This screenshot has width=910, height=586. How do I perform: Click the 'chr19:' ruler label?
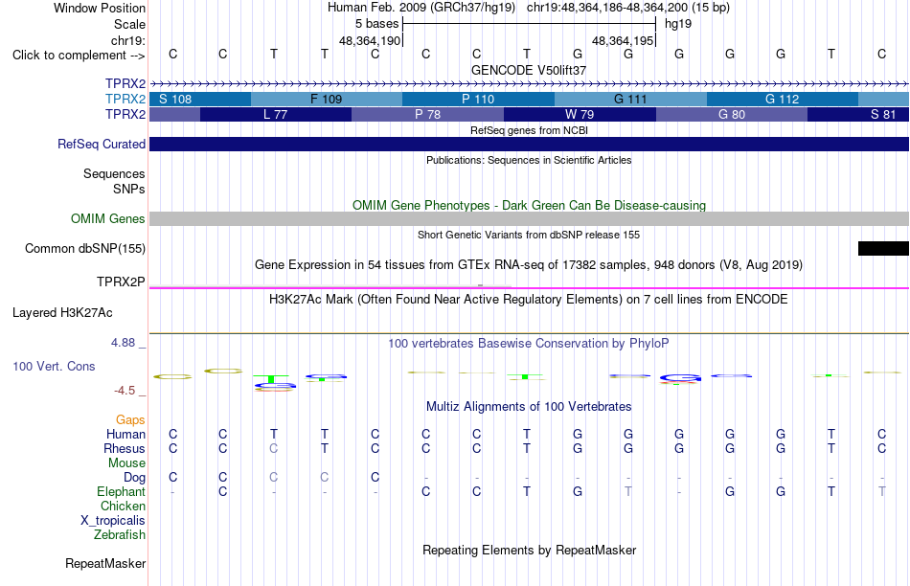[127, 40]
